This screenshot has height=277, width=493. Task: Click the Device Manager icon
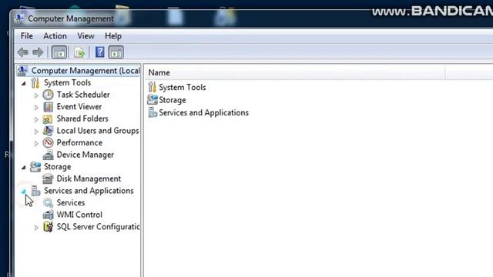[48, 155]
